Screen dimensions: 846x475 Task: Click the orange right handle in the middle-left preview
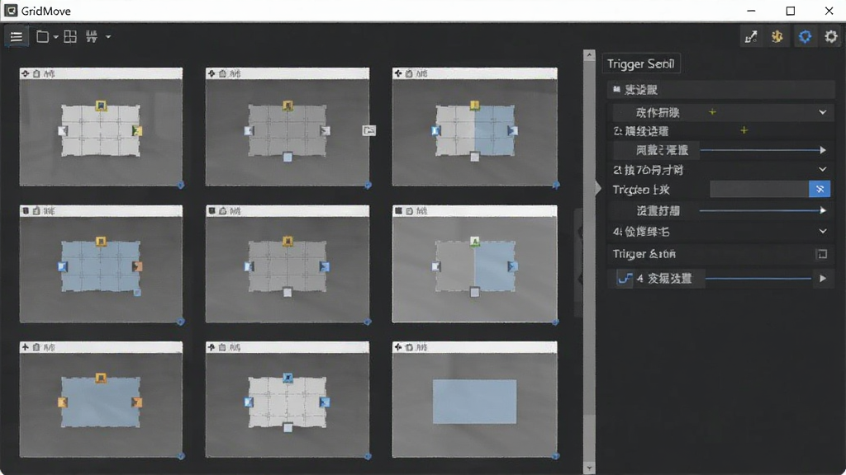click(137, 266)
